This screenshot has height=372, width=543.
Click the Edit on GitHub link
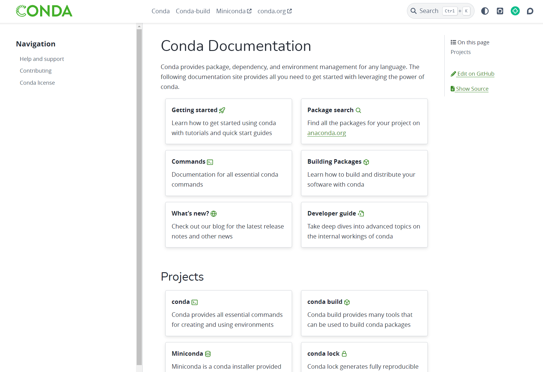click(476, 74)
